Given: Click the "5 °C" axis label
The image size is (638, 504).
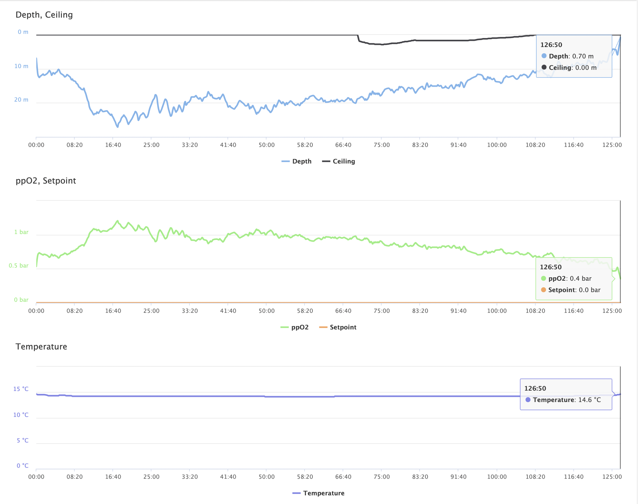Looking at the screenshot, I should [22, 440].
